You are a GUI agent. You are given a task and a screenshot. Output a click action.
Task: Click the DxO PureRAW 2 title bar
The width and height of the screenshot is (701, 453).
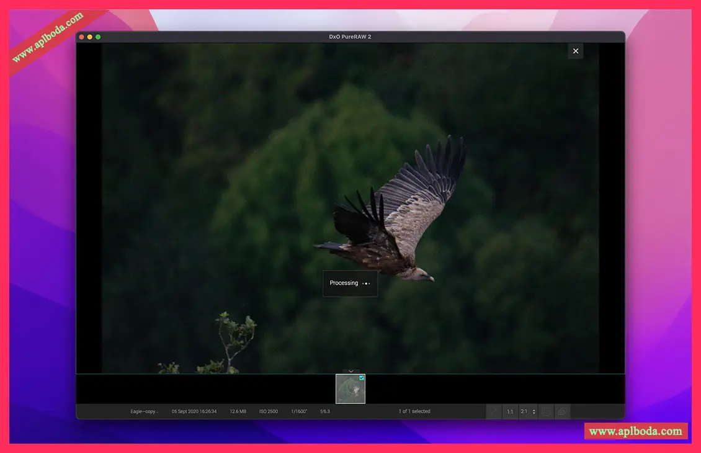coord(350,37)
